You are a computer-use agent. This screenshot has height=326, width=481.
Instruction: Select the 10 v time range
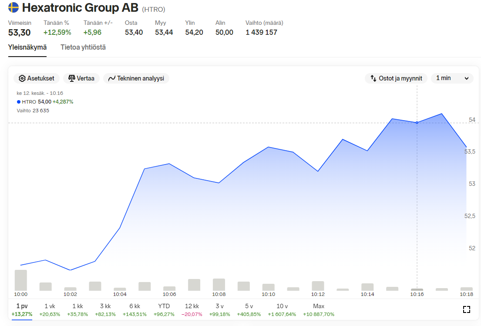point(282,310)
